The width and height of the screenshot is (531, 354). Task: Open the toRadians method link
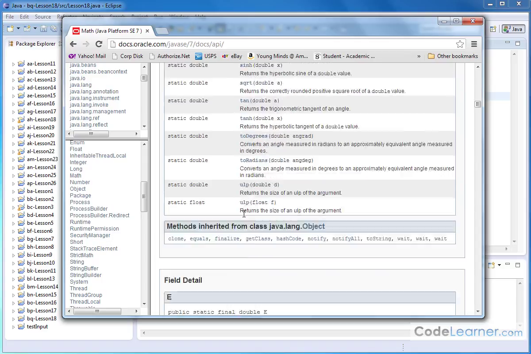(x=254, y=160)
